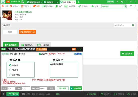
Task: Open the 开服表 calendar toolbar item
Action: (x=25, y=6)
